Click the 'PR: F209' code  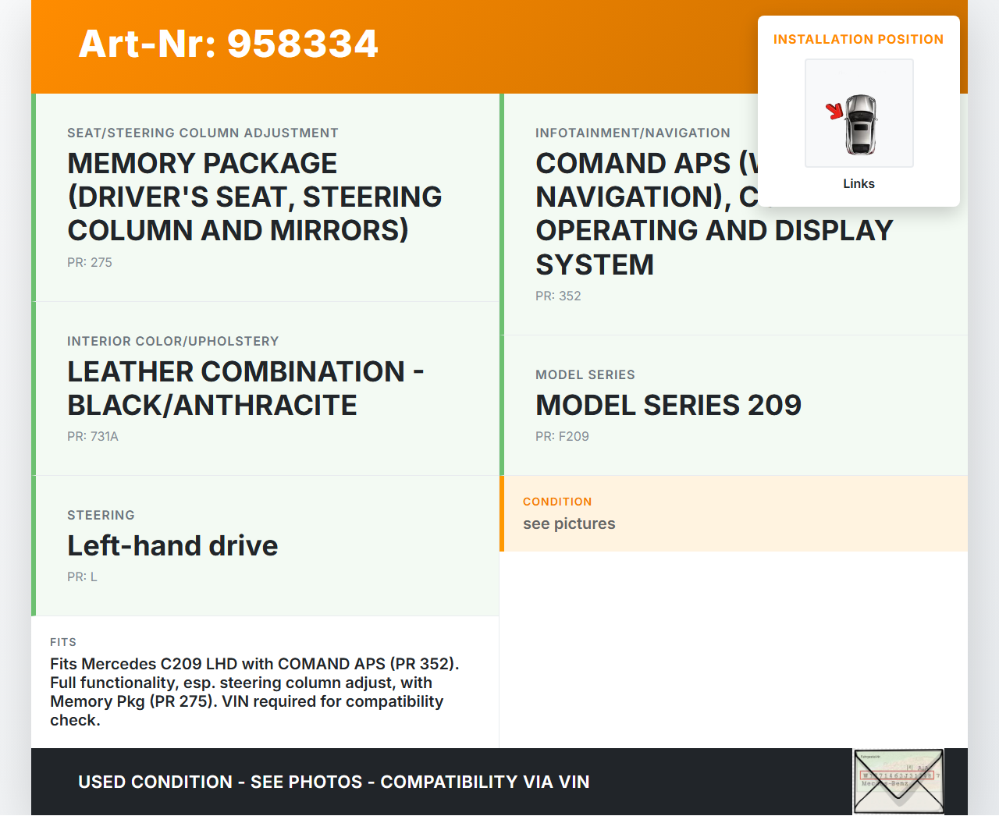(562, 436)
